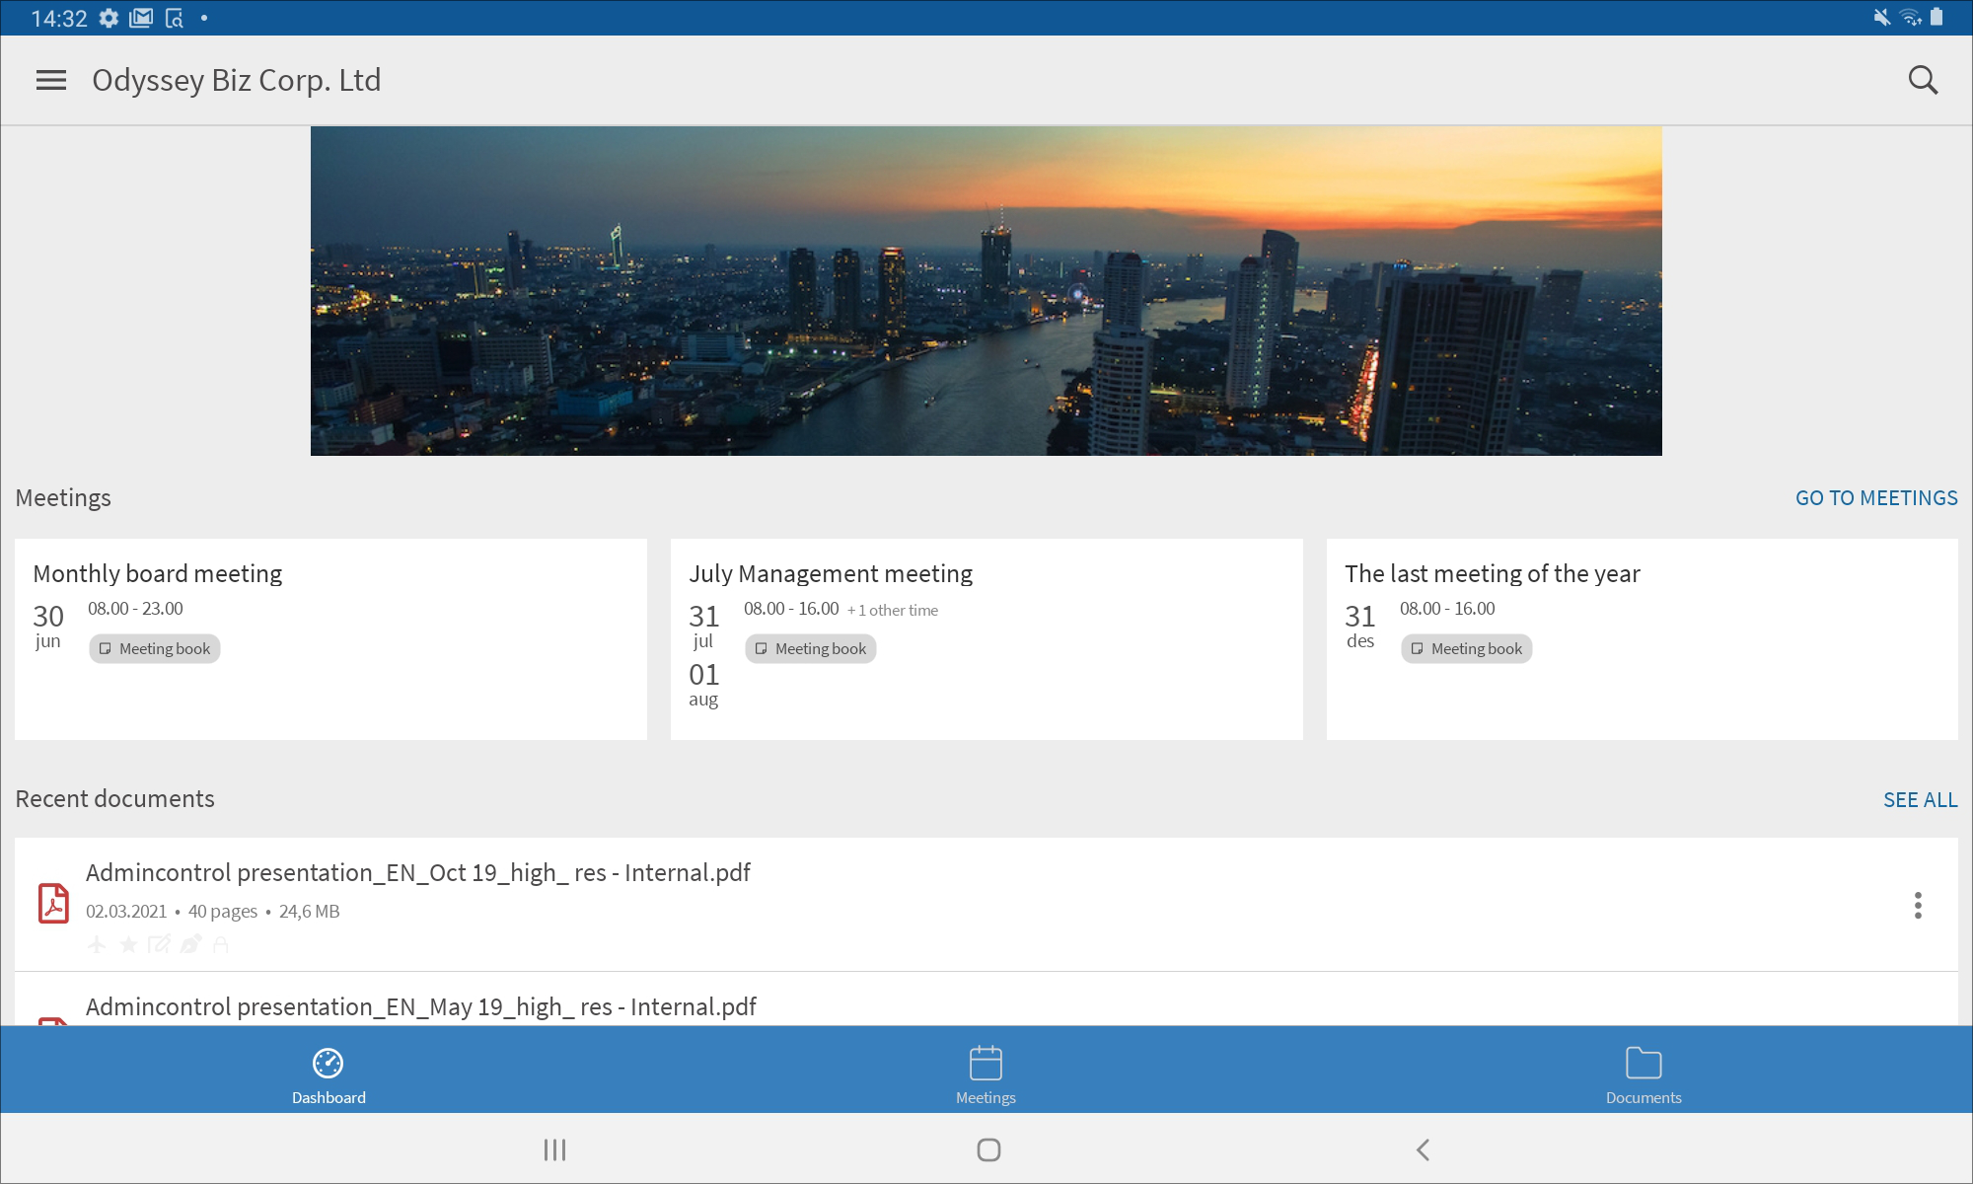Click '+1 other time' on July meeting
1973x1184 pixels.
[x=893, y=611]
